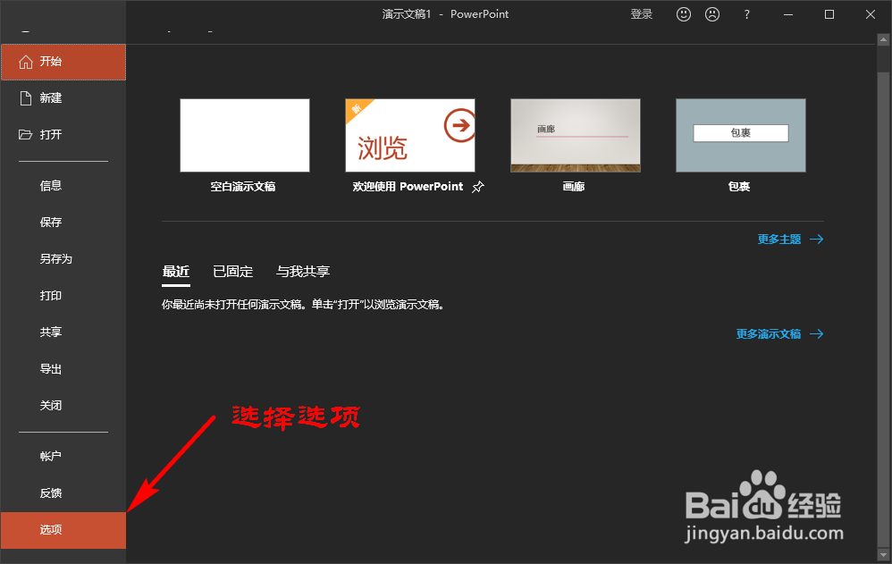Click the 更多演示文稿 link
Screen dimensions: 892x564
[780, 334]
